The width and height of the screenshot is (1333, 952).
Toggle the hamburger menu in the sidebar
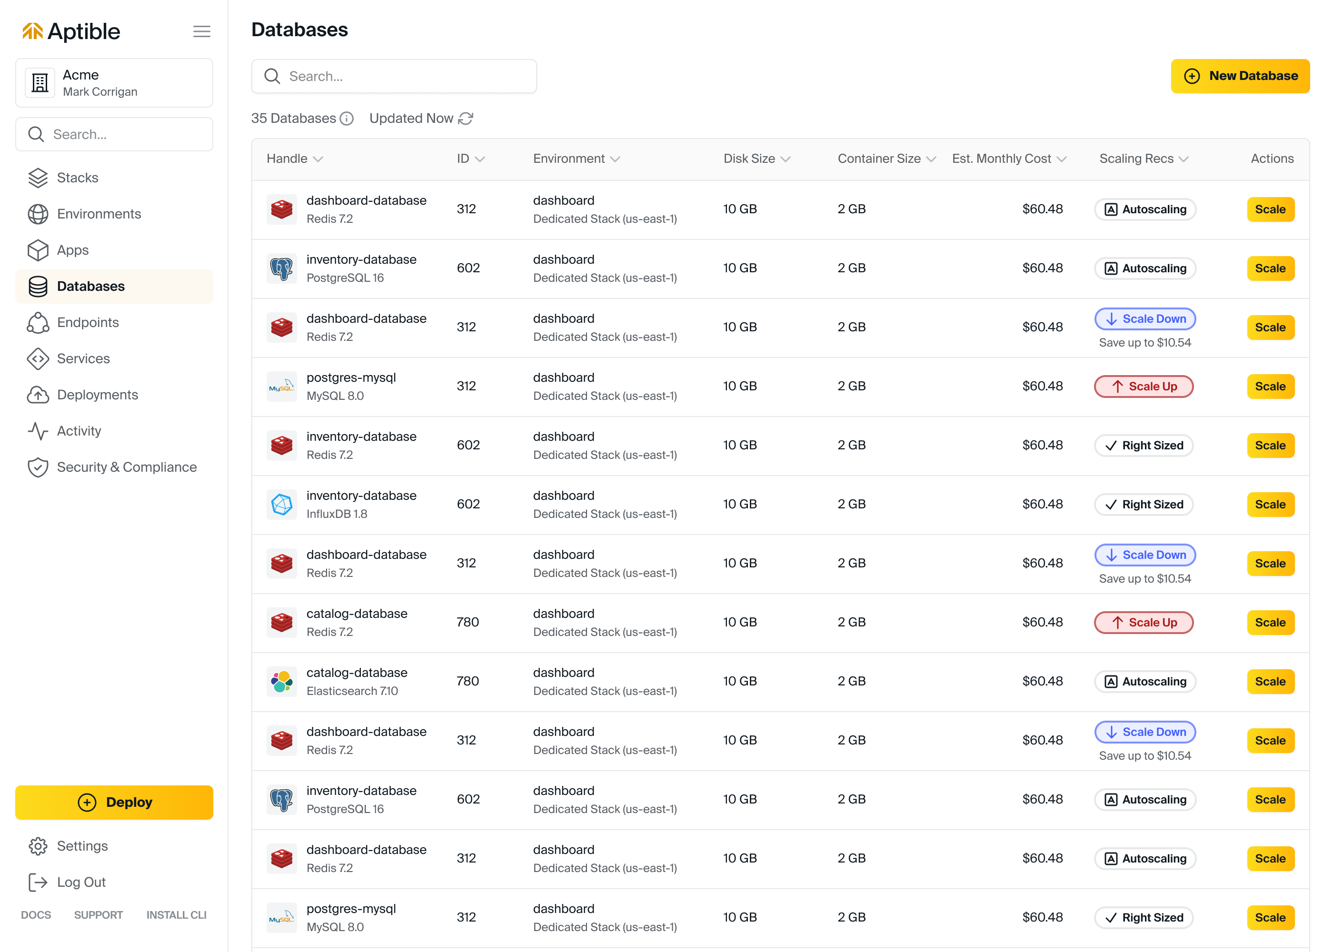[202, 32]
